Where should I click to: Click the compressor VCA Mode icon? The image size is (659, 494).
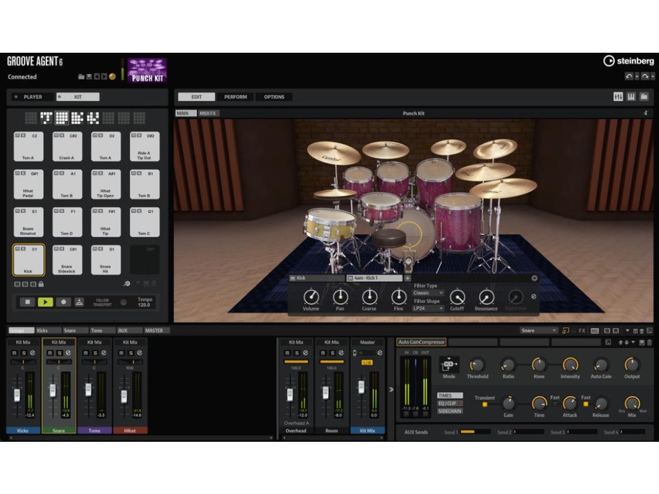pyautogui.click(x=448, y=364)
